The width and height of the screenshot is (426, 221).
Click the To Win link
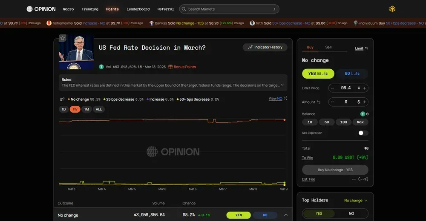click(307, 158)
